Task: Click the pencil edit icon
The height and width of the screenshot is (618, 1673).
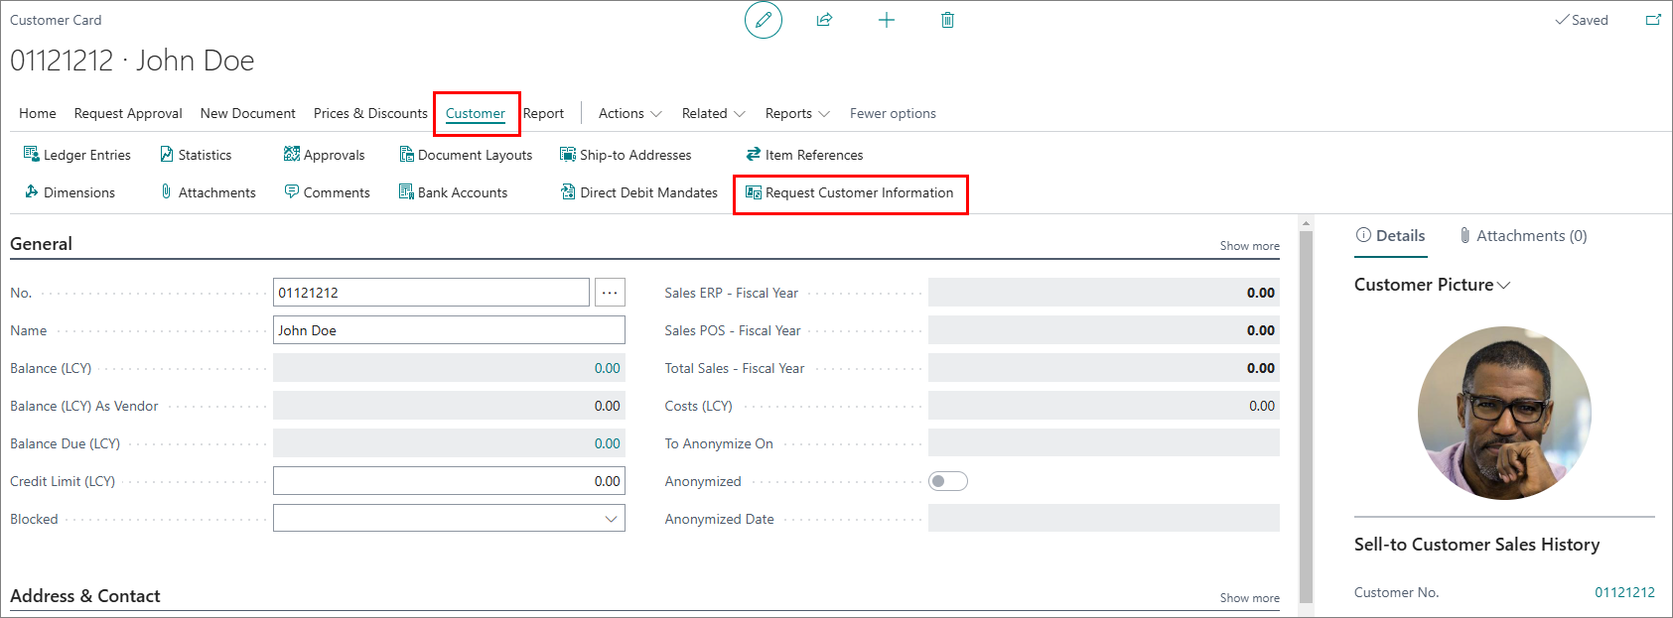Action: [x=764, y=20]
